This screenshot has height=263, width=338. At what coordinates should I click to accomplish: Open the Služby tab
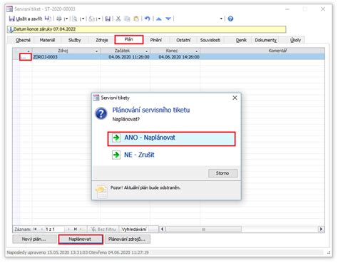tap(75, 40)
